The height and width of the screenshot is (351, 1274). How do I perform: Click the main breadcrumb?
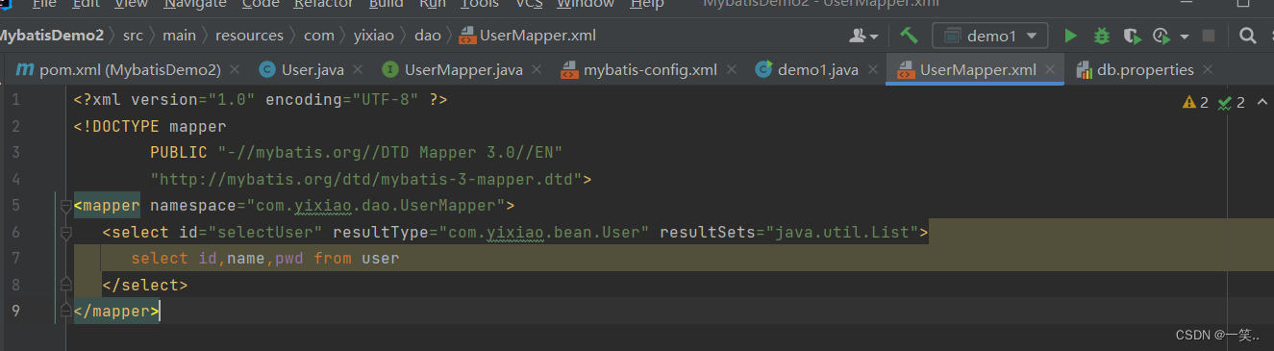tap(179, 36)
